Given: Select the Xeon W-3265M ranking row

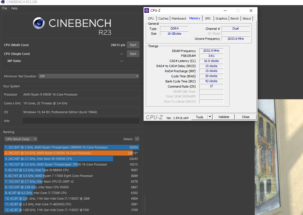Looking at the screenshot, I should tap(72, 159).
